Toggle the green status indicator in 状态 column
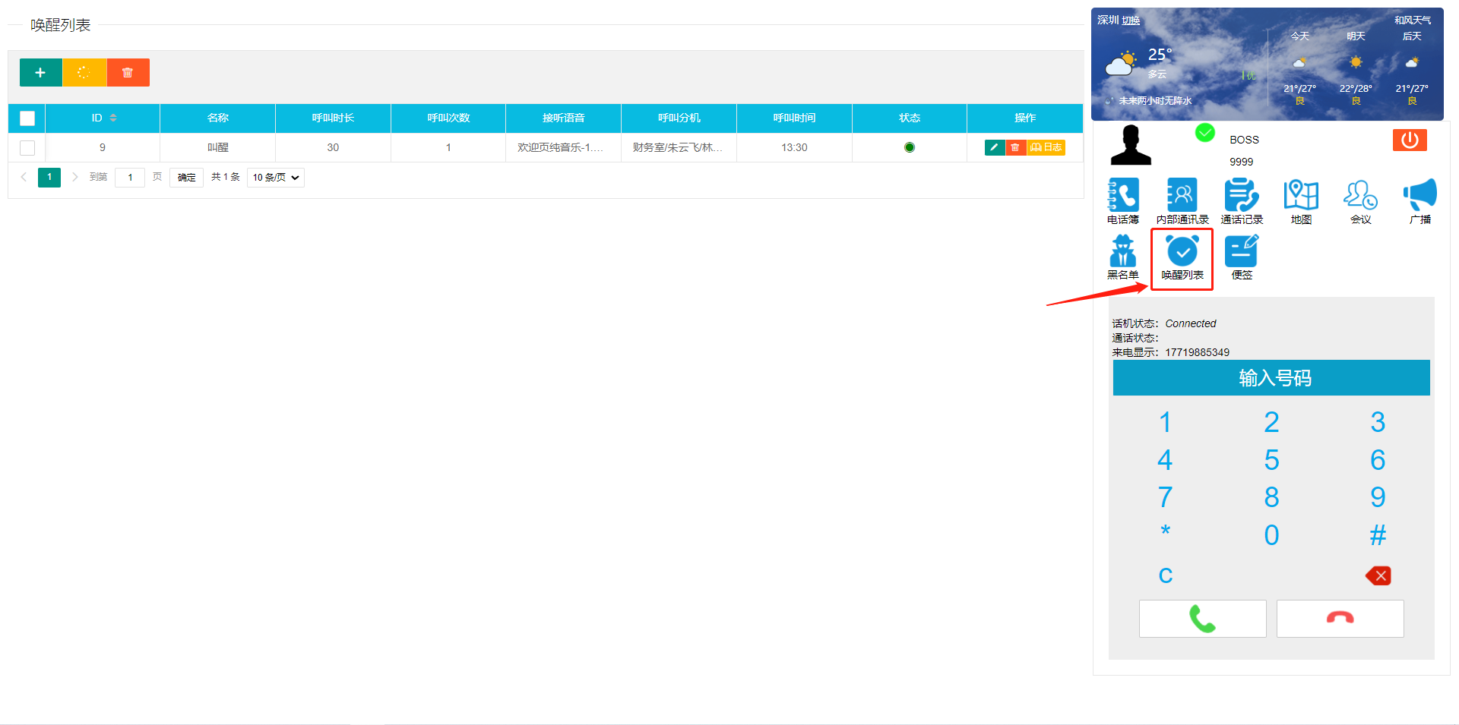Viewport: 1459px width, 725px height. (x=909, y=147)
